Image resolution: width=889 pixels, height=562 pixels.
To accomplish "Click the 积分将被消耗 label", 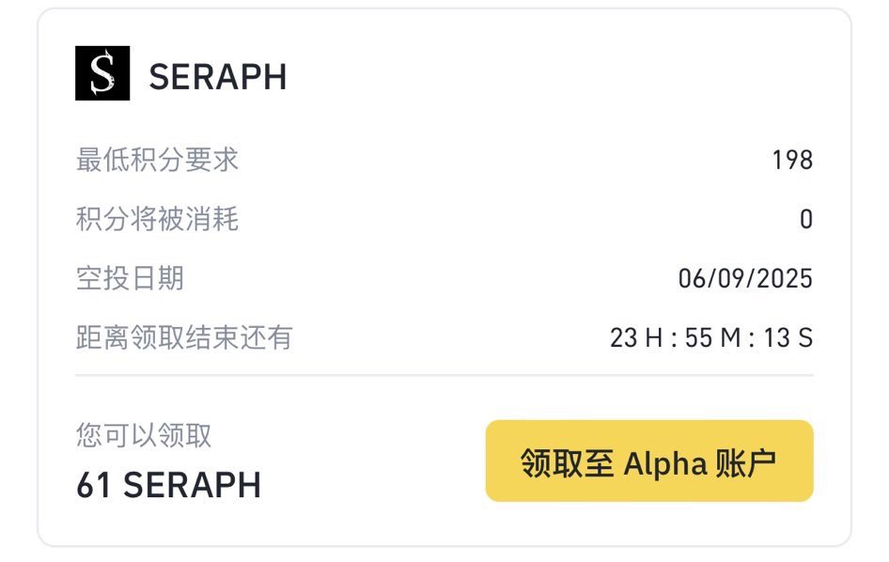I will (x=157, y=219).
